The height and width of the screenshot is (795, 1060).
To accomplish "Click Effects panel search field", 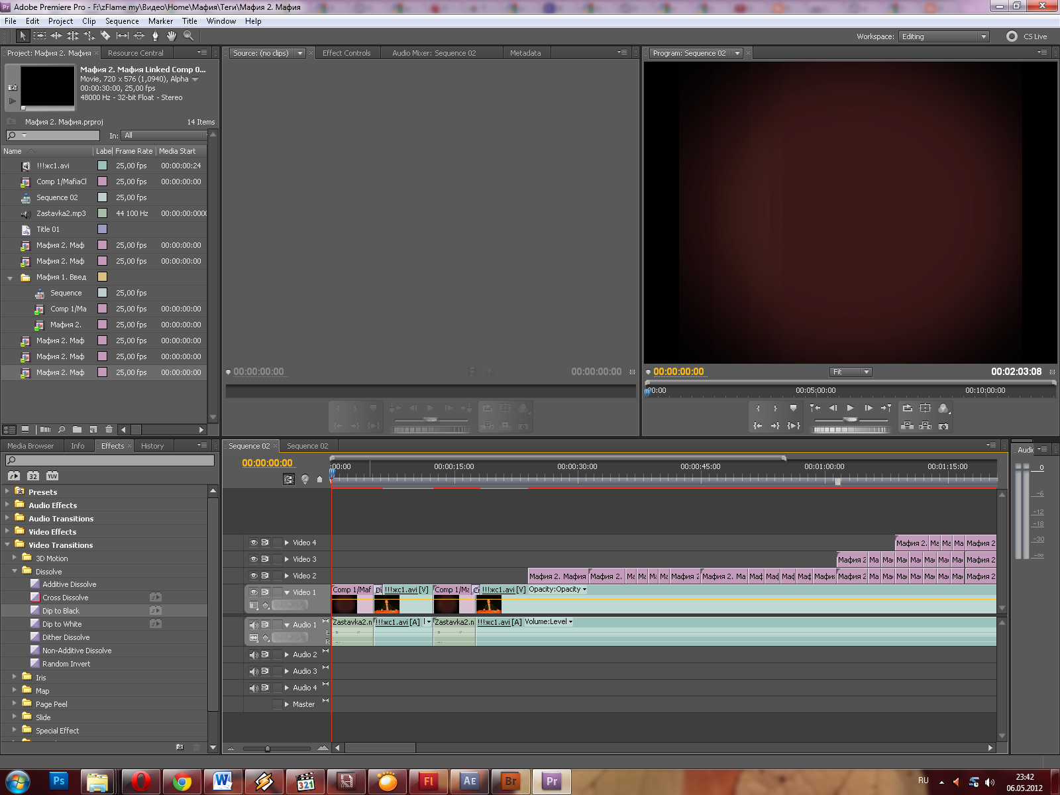I will click(x=110, y=460).
